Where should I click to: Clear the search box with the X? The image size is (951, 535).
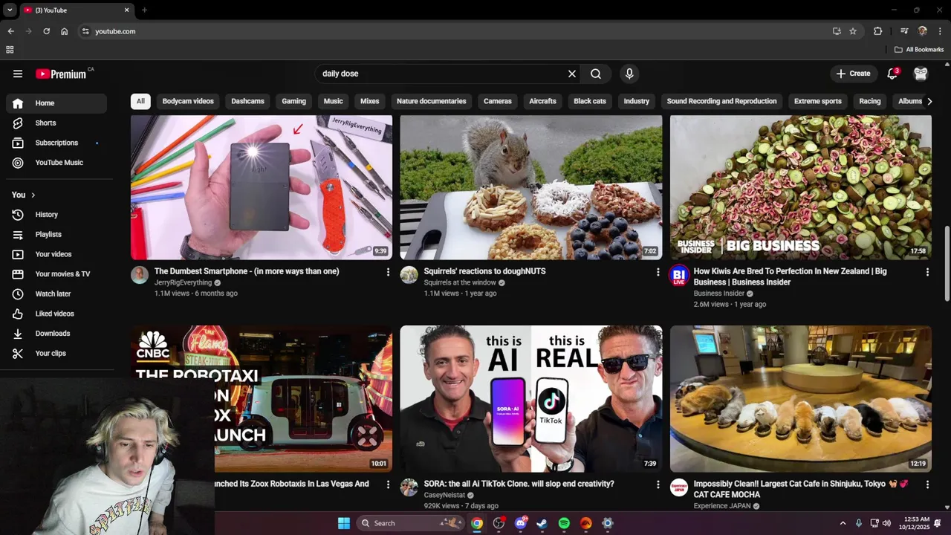[x=572, y=74]
